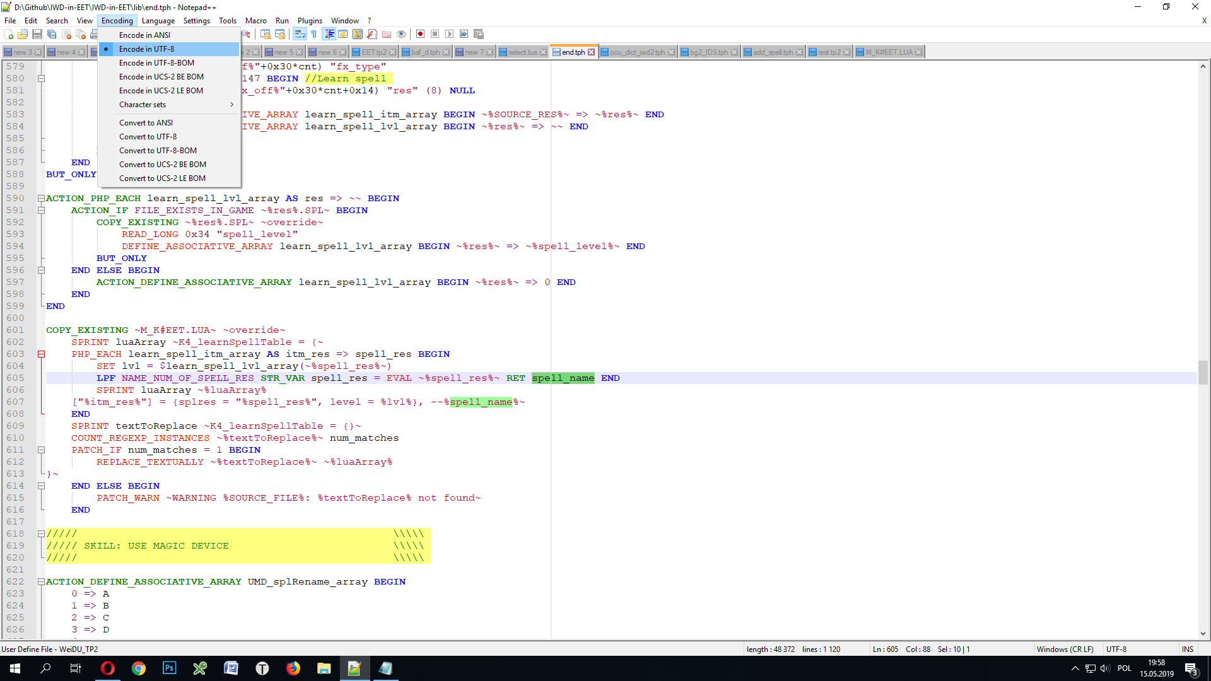Click the Close document toolbar icon

(66, 34)
